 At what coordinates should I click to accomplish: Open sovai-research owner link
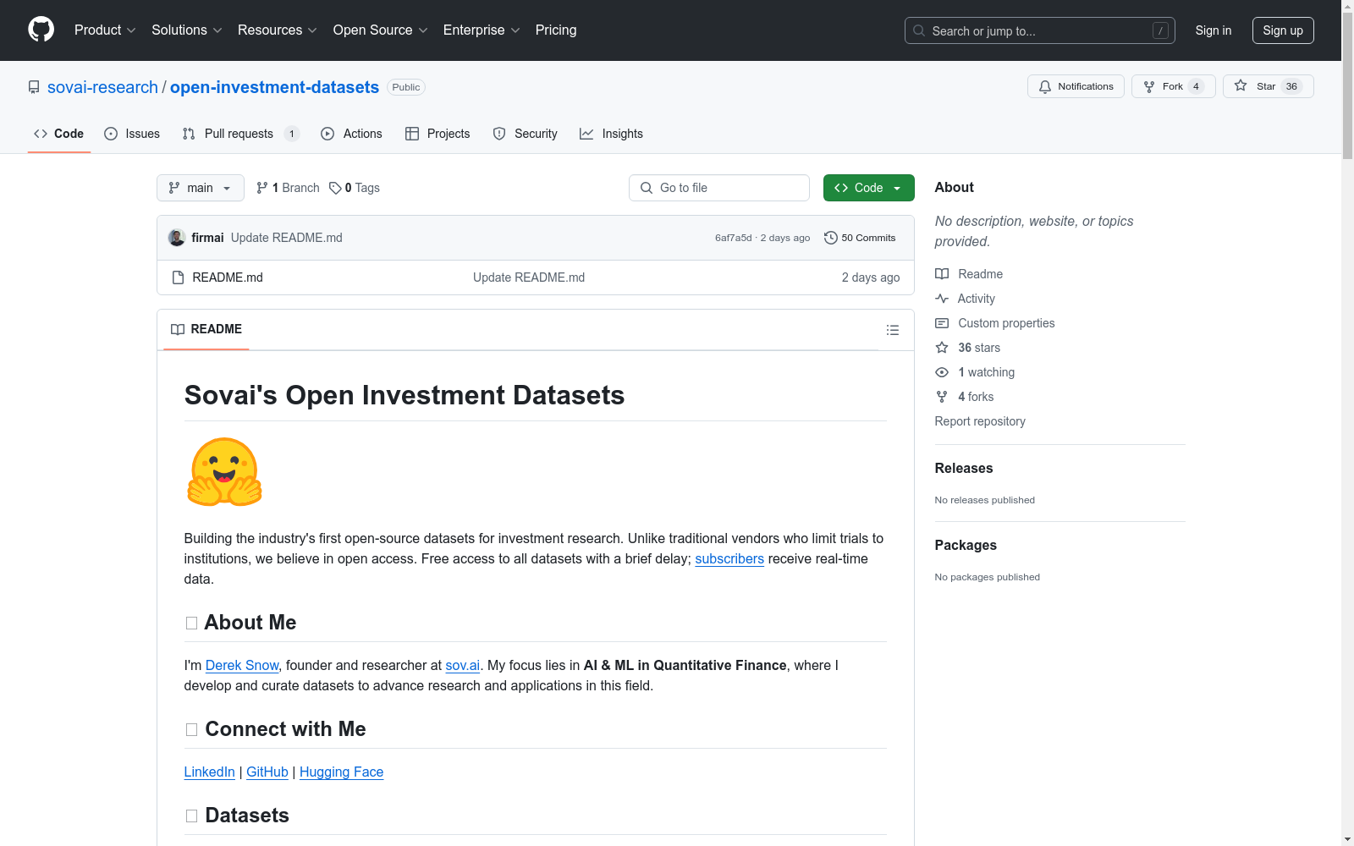click(x=102, y=87)
